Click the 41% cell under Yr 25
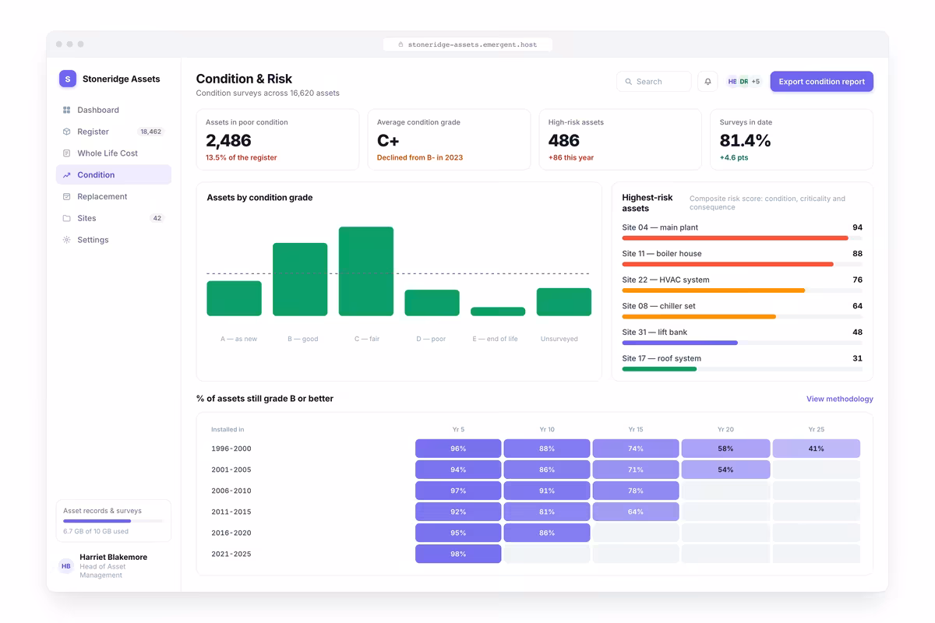The height and width of the screenshot is (623, 935). (816, 449)
